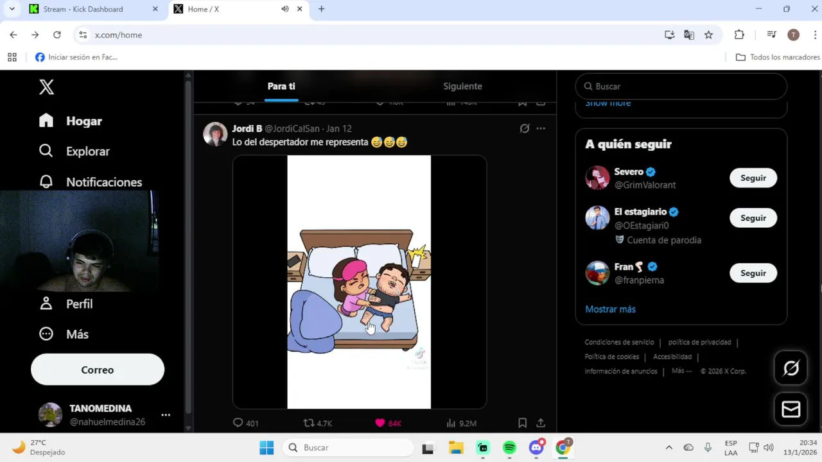View analytics showing 9.2M views
Screen dimensions: 822x462
(x=461, y=423)
